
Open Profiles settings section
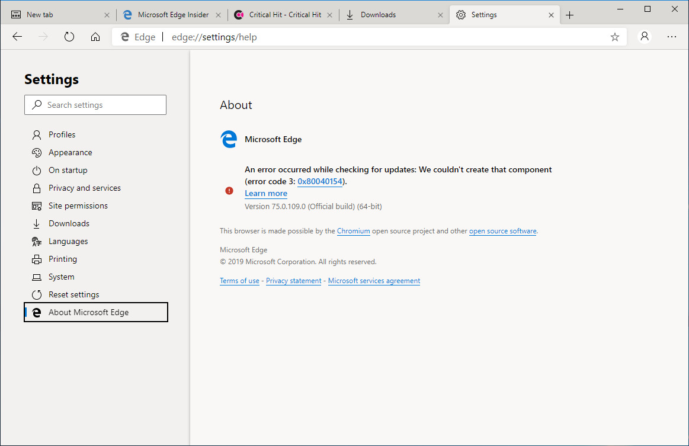[x=62, y=134]
